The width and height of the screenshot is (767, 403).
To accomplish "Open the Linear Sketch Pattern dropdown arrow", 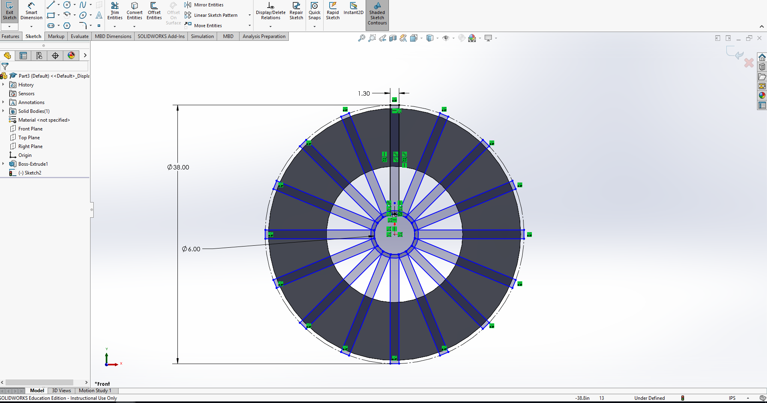I will pos(249,15).
